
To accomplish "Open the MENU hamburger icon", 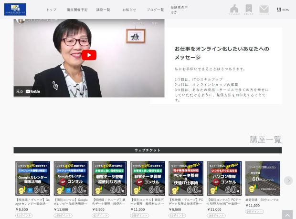I will [283, 10].
